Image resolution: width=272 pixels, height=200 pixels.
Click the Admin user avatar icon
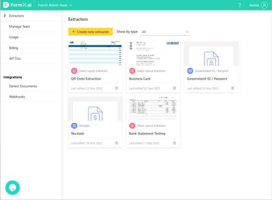click(x=264, y=5)
